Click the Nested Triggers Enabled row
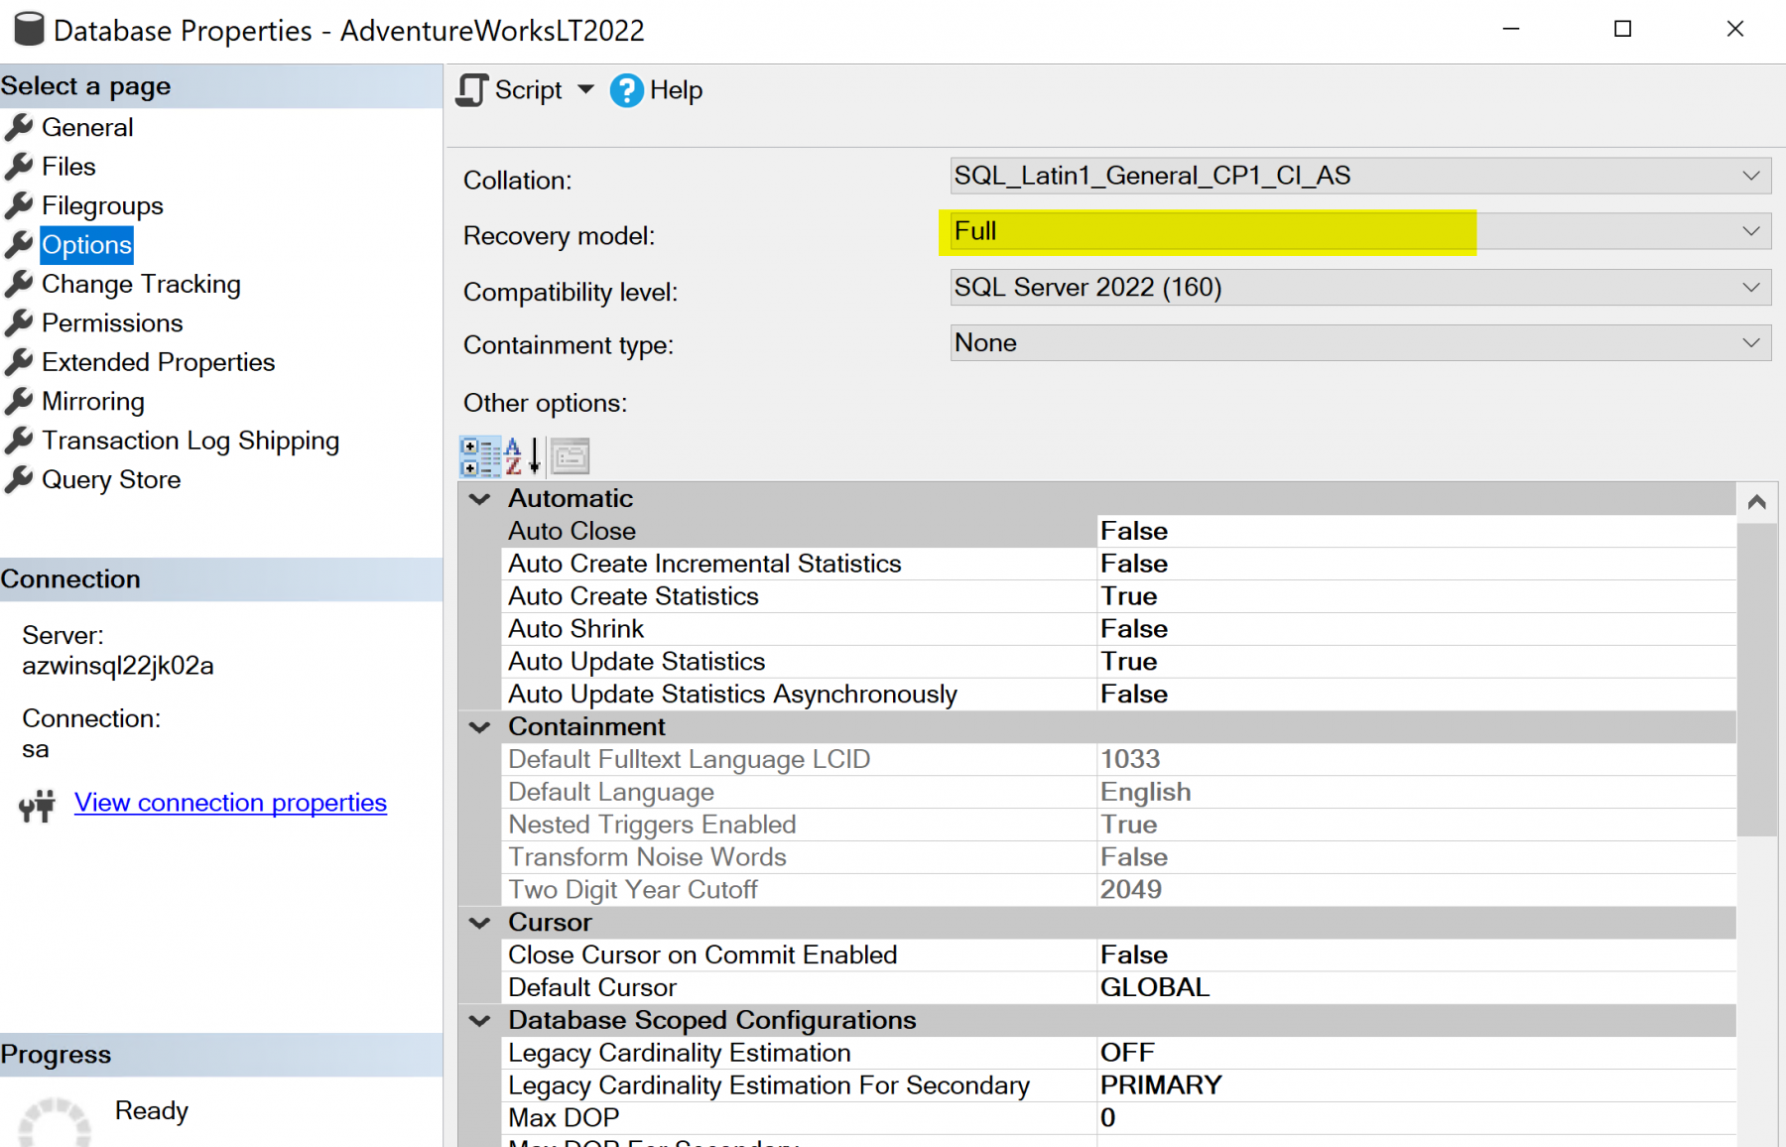 pos(1118,825)
